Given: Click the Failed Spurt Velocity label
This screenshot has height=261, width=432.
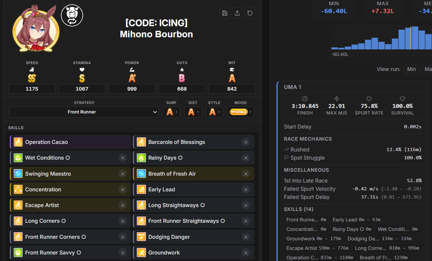Looking at the screenshot, I should pyautogui.click(x=310, y=189).
